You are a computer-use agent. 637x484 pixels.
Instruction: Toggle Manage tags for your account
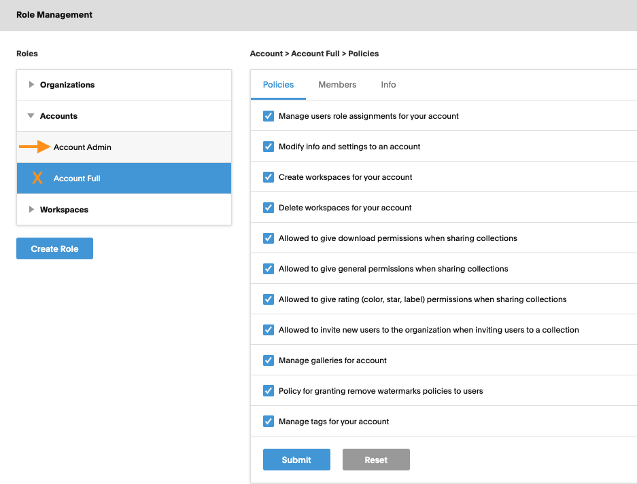tap(269, 422)
